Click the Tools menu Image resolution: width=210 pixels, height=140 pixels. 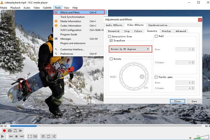tap(57, 8)
